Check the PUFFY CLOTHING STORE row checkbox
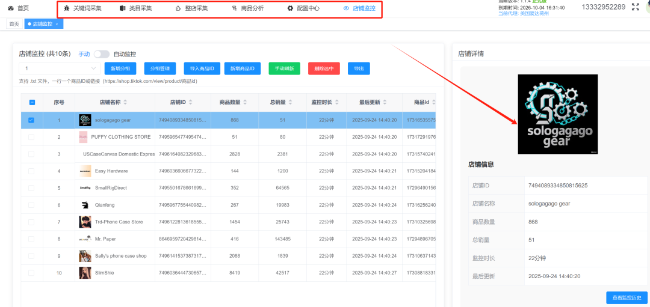Image resolution: width=650 pixels, height=307 pixels. [31, 137]
